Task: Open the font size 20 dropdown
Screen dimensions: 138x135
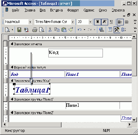Action: (x=90, y=22)
